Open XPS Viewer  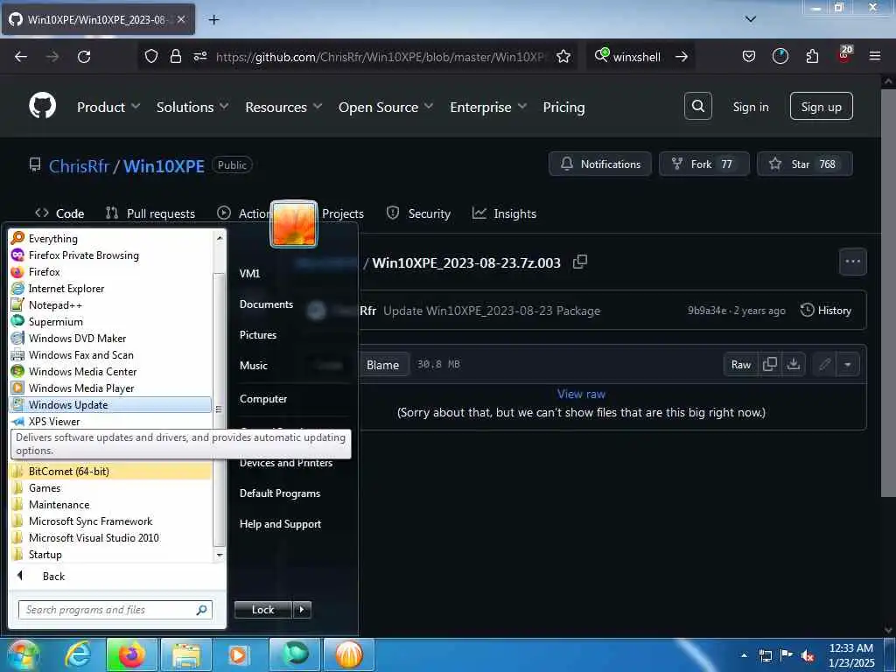[x=53, y=421]
